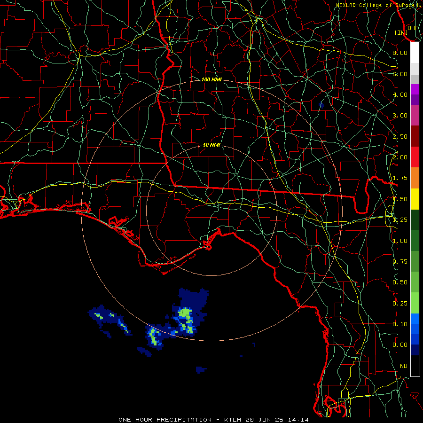Click the 6.00 legend value

(400, 74)
